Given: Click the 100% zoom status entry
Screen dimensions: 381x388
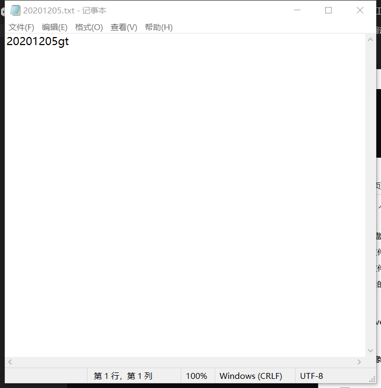Looking at the screenshot, I should pyautogui.click(x=196, y=376).
